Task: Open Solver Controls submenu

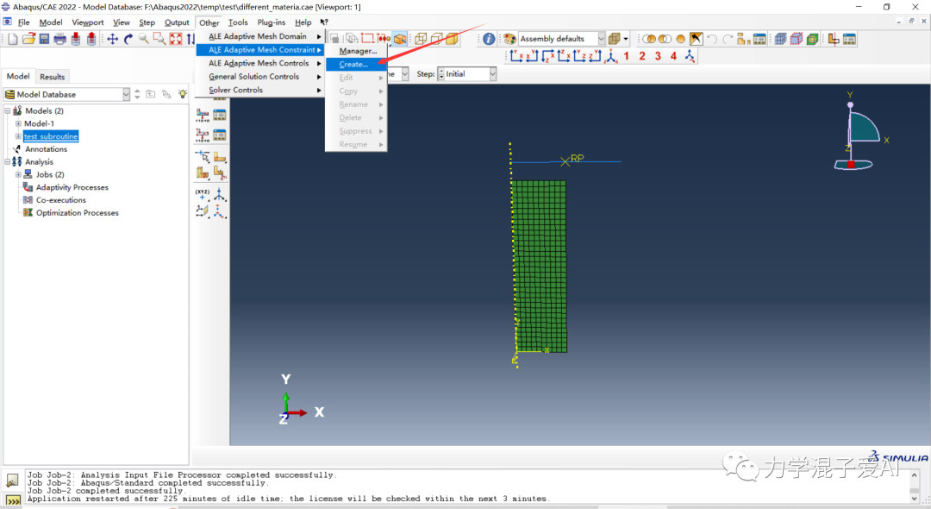Action: tap(260, 91)
